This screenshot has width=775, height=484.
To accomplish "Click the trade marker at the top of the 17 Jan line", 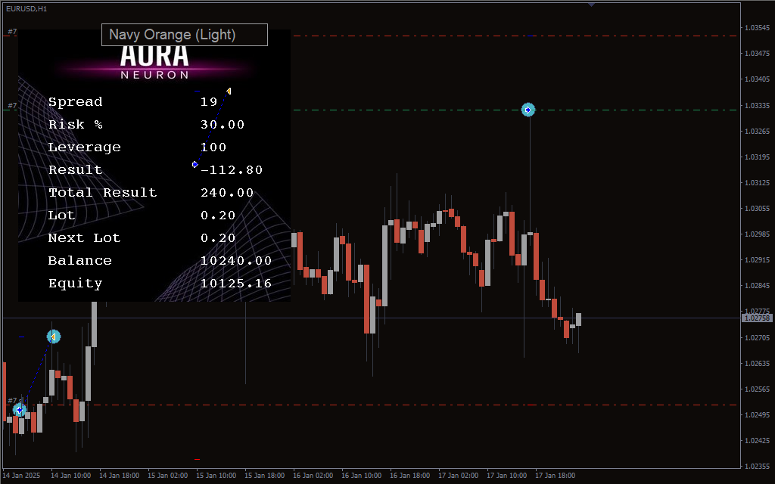I will tap(528, 110).
